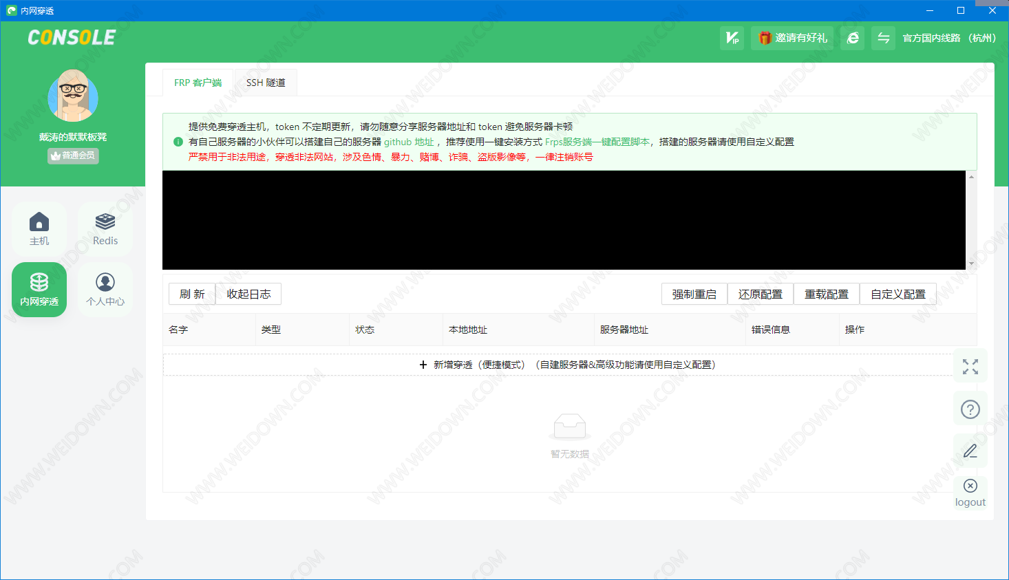Open the Frps服务端一键配置脚本 link
Image resolution: width=1009 pixels, height=580 pixels.
[x=597, y=142]
